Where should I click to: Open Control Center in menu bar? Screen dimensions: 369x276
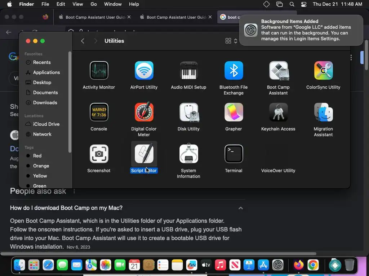[304, 4]
